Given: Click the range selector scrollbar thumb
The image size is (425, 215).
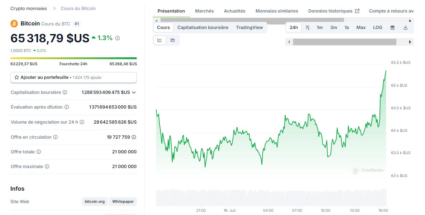Looking at the screenshot, I should pyautogui.click(x=344, y=42).
